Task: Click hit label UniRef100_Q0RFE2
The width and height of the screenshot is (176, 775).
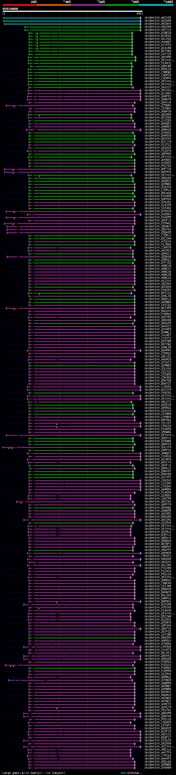Action: [x=158, y=96]
